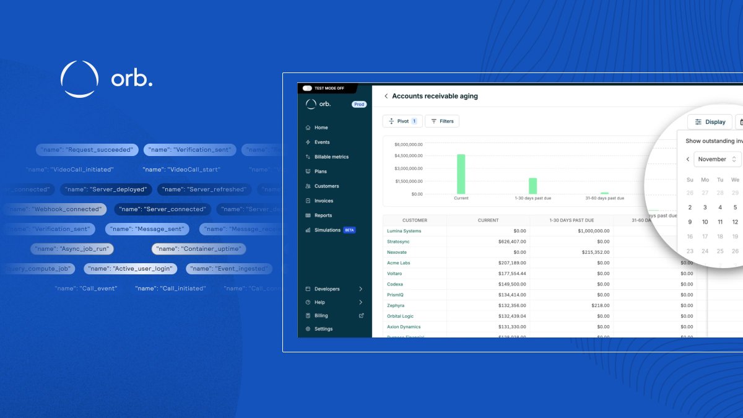Click the BETA badge next to Simulations

pyautogui.click(x=349, y=230)
